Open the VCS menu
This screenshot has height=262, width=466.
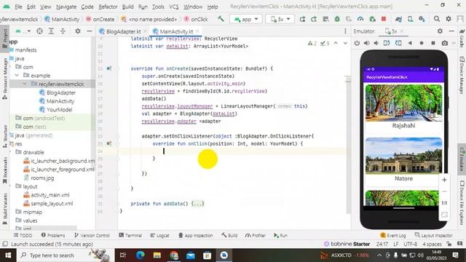click(174, 7)
